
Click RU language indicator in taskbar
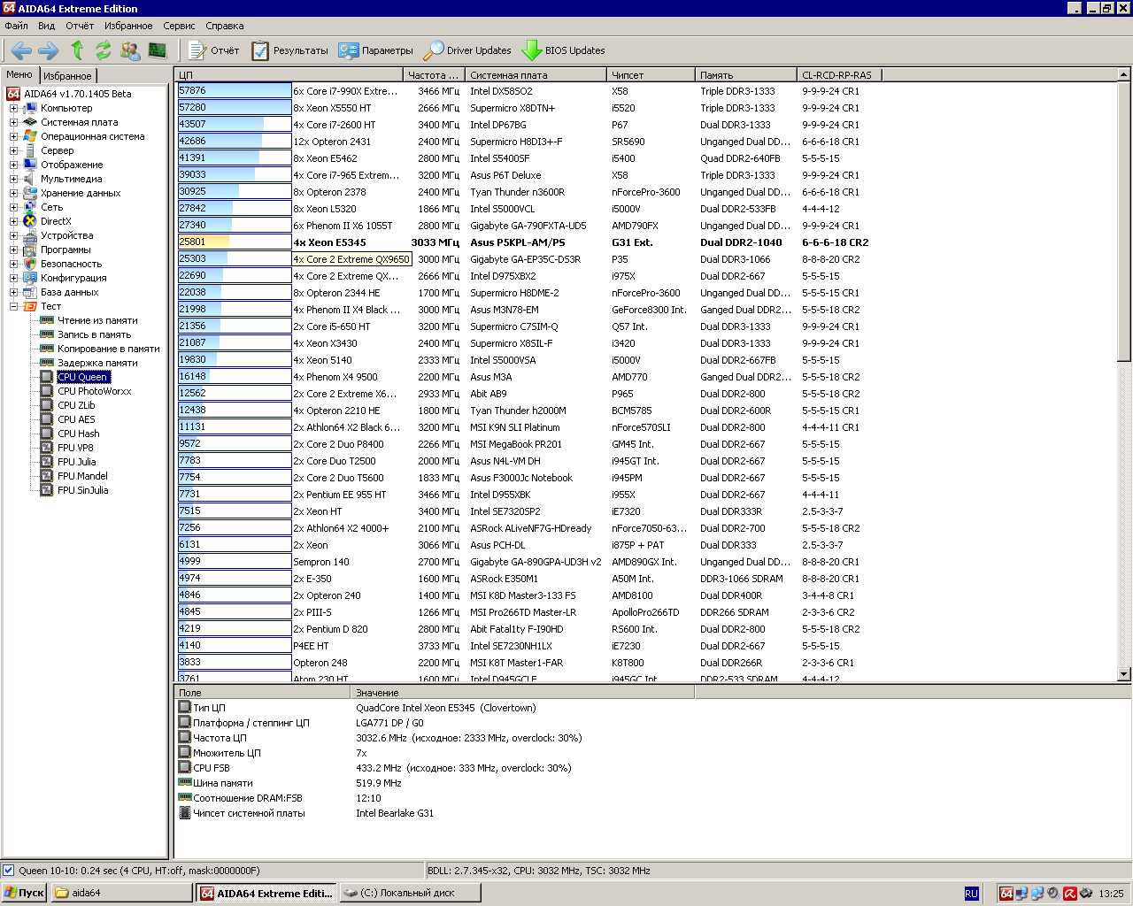971,894
